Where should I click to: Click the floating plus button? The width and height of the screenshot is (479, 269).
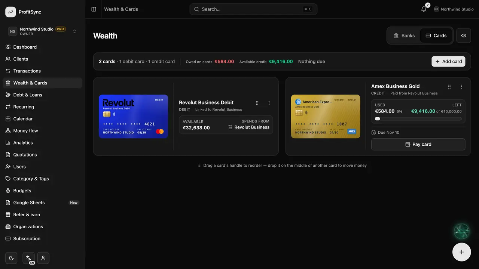tap(461, 252)
